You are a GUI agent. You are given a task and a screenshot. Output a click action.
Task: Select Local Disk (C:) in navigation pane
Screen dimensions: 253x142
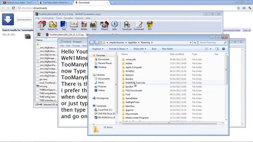(105, 110)
